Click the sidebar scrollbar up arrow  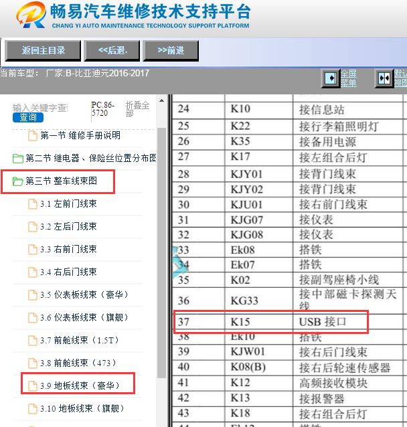pos(161,101)
